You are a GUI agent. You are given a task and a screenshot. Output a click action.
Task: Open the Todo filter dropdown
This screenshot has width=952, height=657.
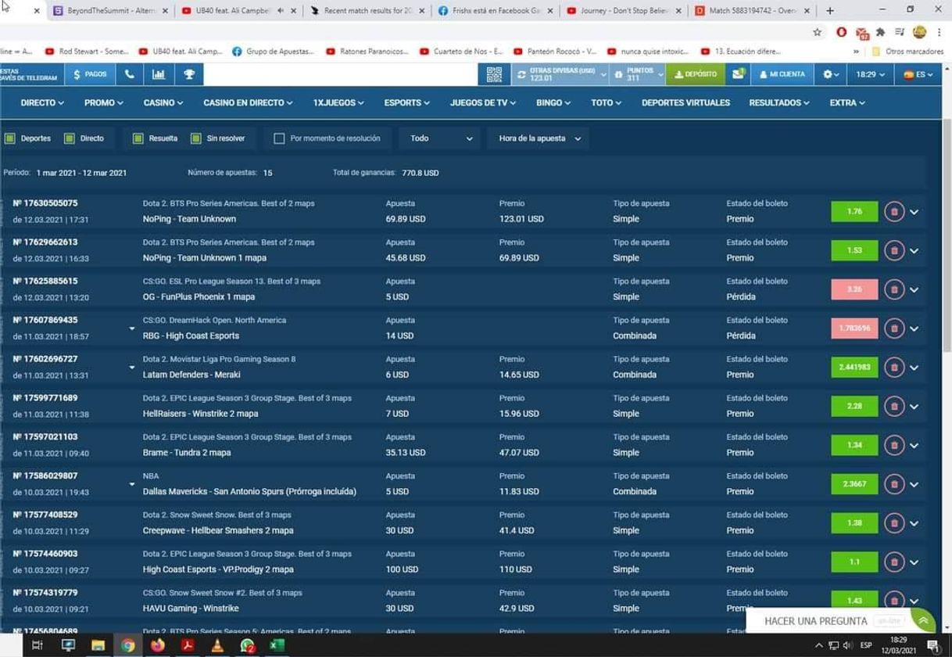441,138
